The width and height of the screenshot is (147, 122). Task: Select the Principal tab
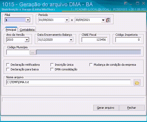pyautogui.click(x=11, y=30)
